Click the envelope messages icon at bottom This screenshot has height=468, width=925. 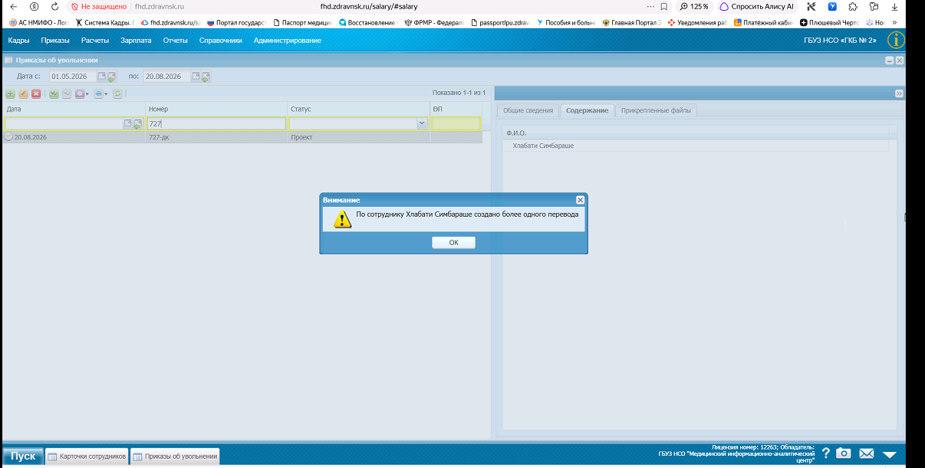(x=867, y=453)
